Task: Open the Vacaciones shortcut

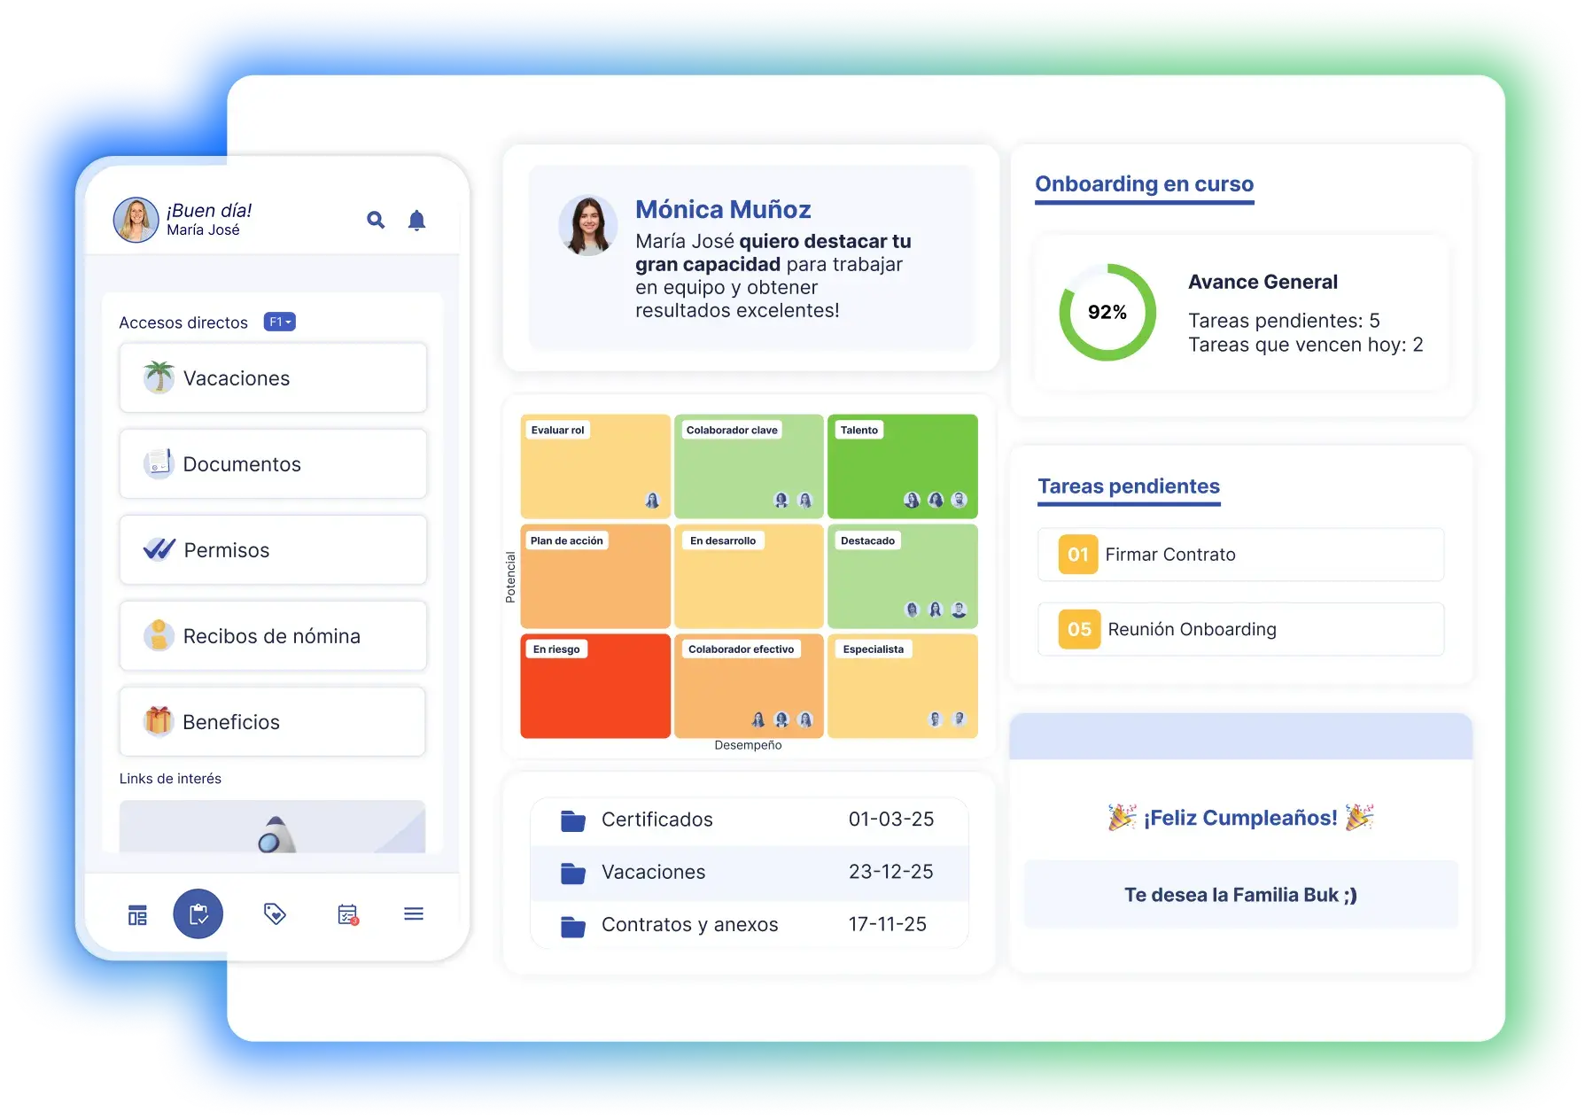Action: point(273,378)
